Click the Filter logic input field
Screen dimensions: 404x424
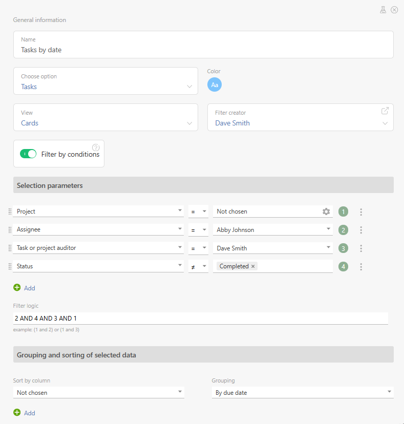200,319
